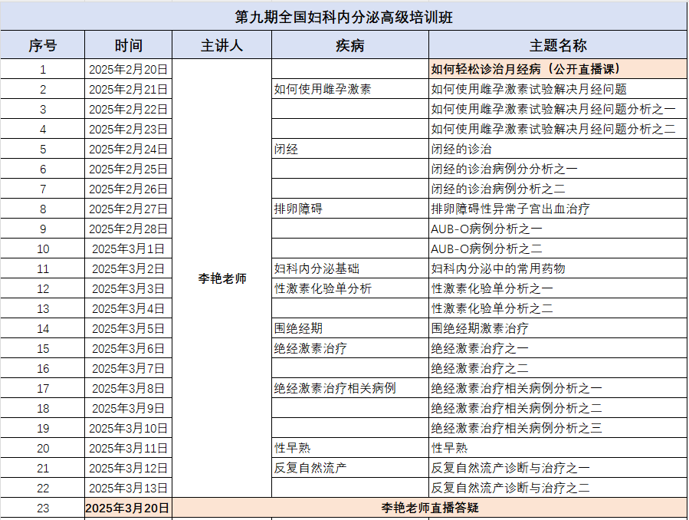The height and width of the screenshot is (520, 689).
Task: Select the cell 绝经激素治疗相关病例分析之二
Action: pyautogui.click(x=558, y=408)
